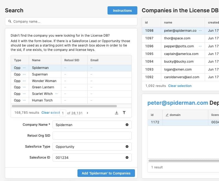219x181 pixels.
Task: Select the Wonder Woman row
Action: tap(44, 81)
